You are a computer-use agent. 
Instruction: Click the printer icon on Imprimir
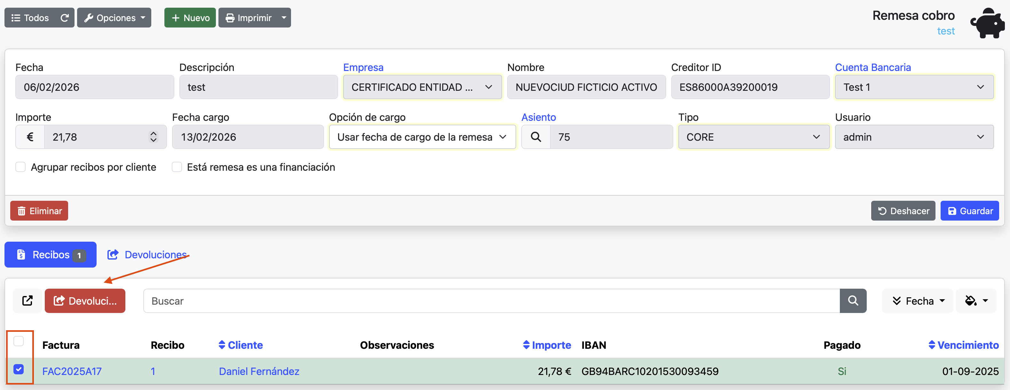coord(230,18)
